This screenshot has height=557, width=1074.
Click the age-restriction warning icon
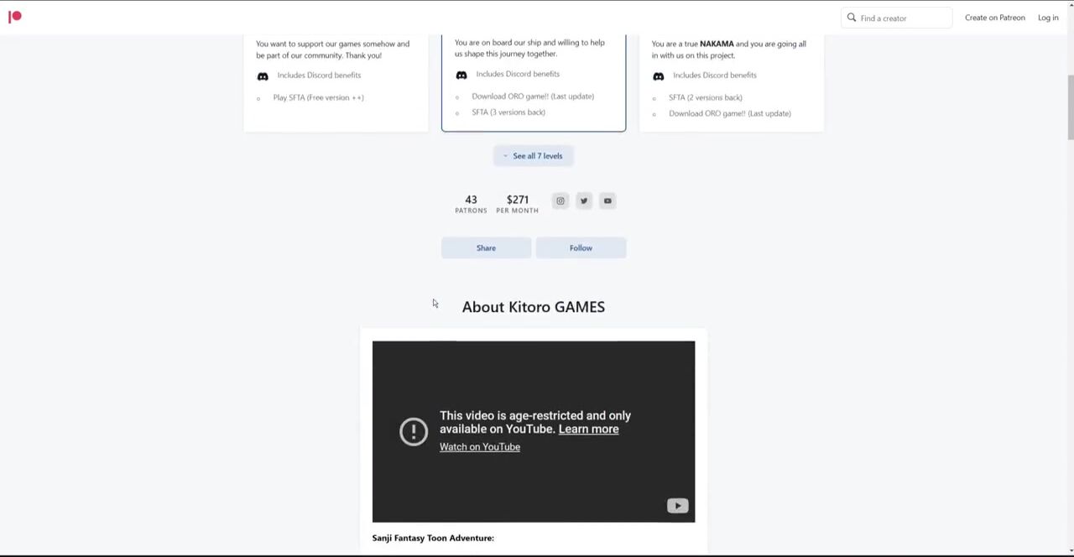pyautogui.click(x=414, y=431)
